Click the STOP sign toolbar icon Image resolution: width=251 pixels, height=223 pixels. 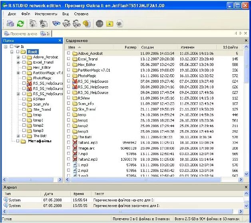click(x=100, y=24)
